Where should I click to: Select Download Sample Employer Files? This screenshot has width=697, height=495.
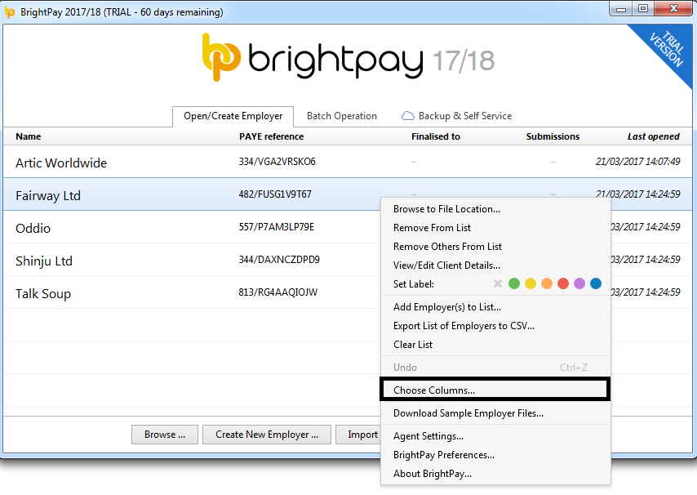click(495, 413)
